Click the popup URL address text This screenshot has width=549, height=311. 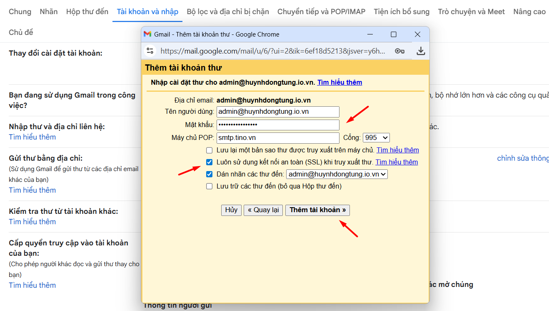click(x=273, y=51)
